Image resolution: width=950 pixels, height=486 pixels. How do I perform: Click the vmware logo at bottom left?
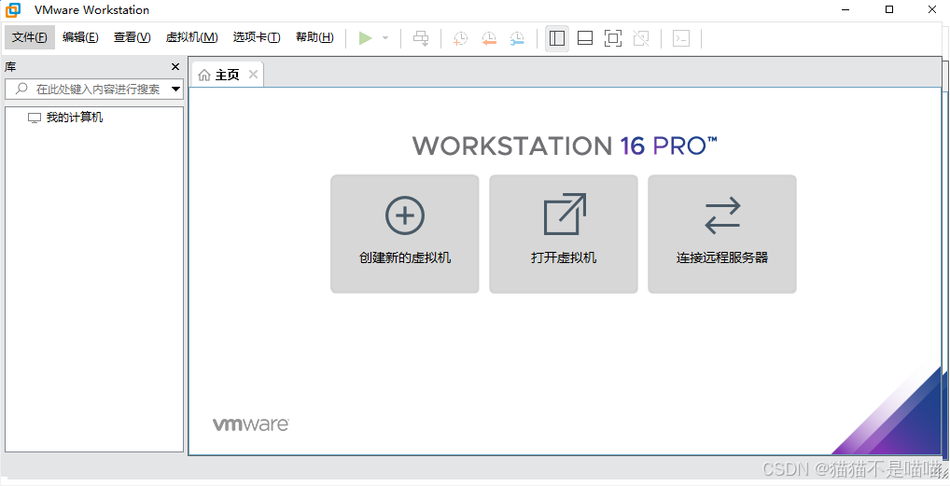point(250,424)
